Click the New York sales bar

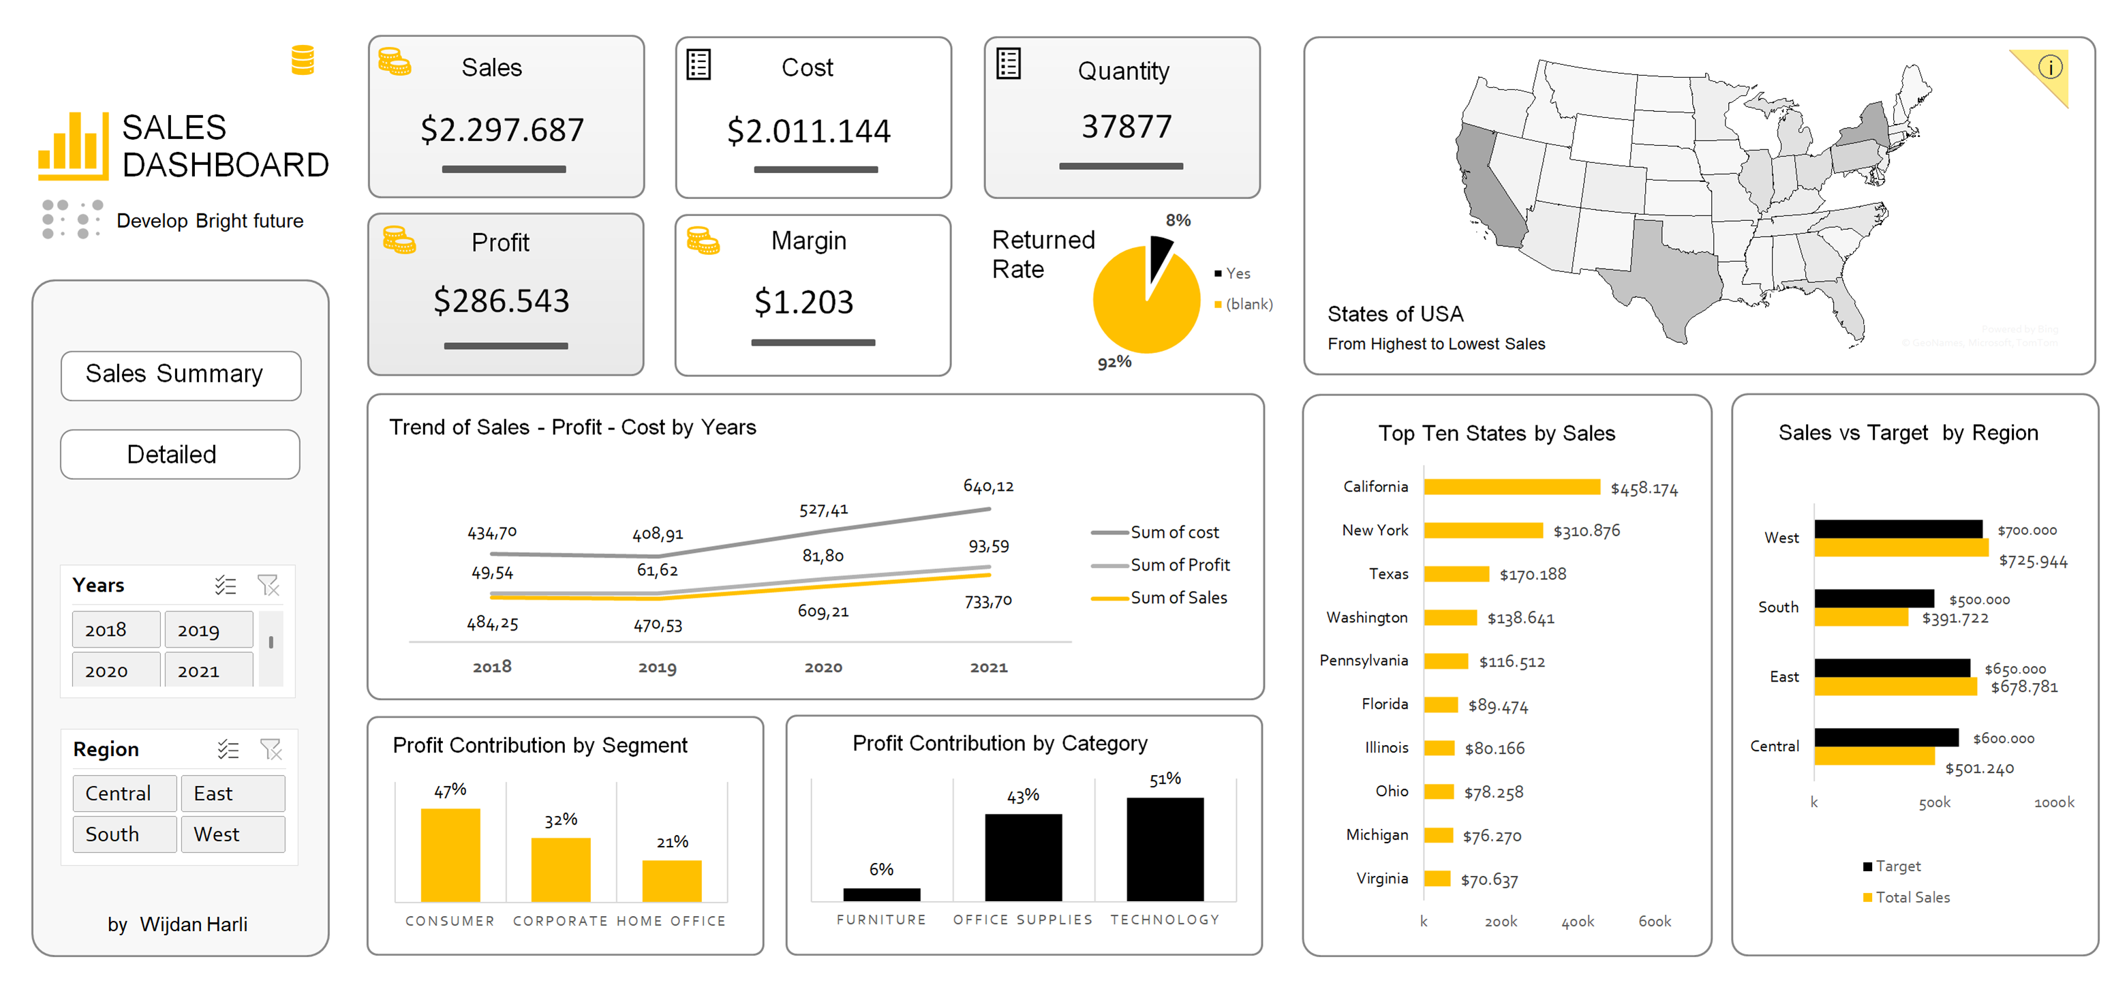coord(1483,530)
